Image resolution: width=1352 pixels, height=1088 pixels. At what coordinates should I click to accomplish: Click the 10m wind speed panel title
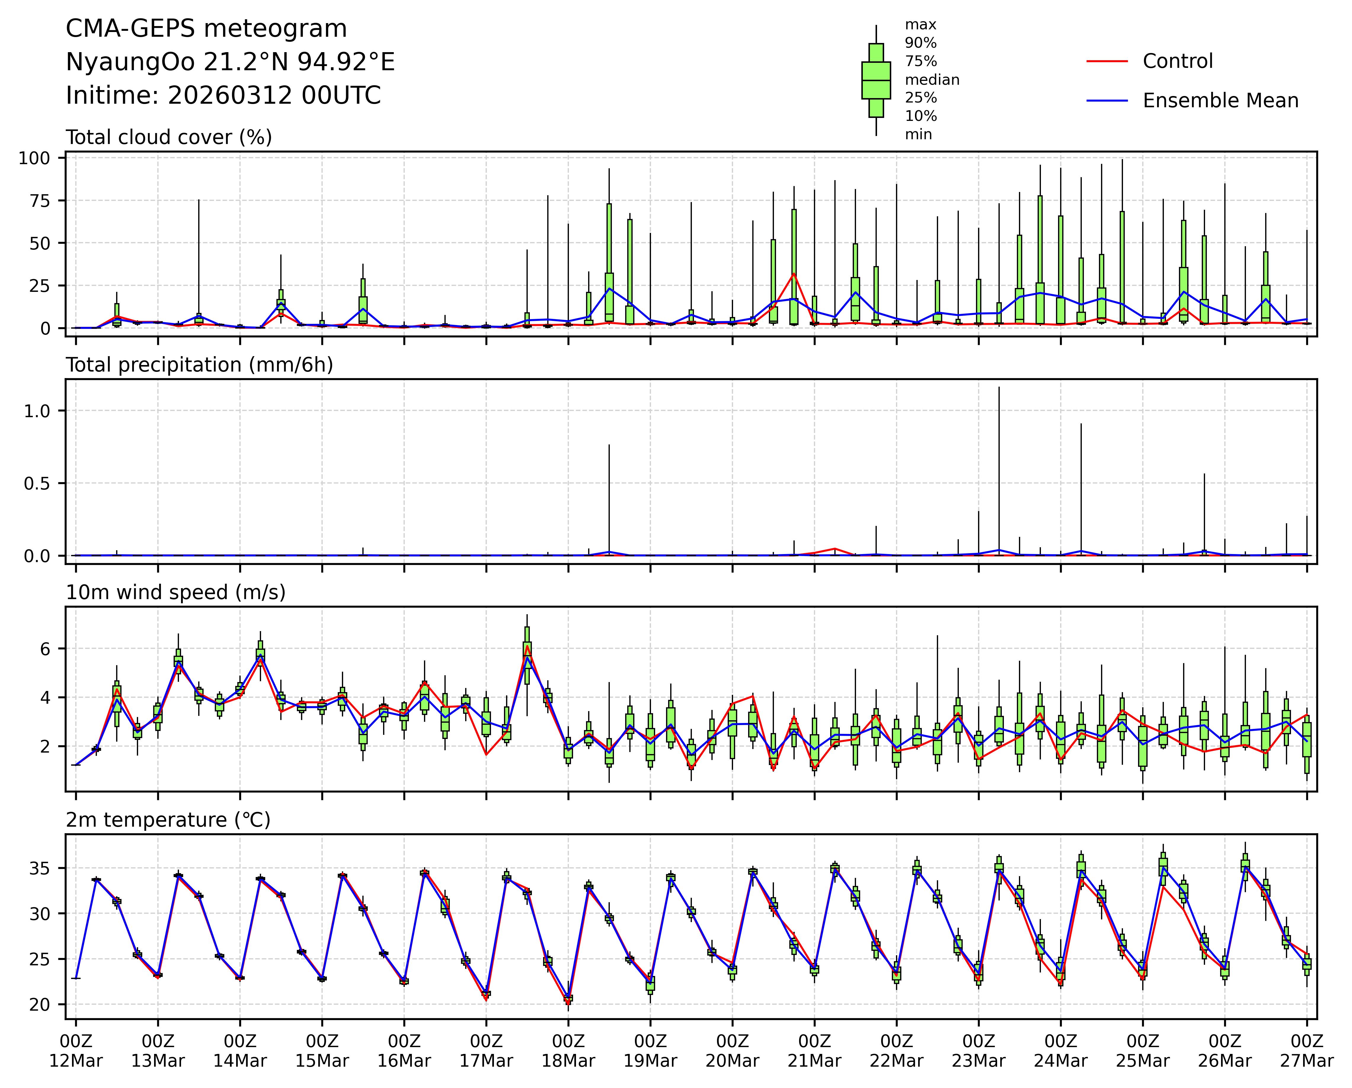coord(176,593)
